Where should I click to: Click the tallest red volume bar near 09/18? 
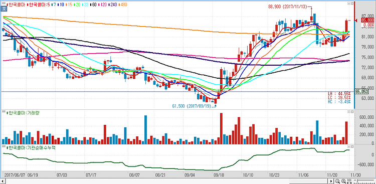point(221,128)
